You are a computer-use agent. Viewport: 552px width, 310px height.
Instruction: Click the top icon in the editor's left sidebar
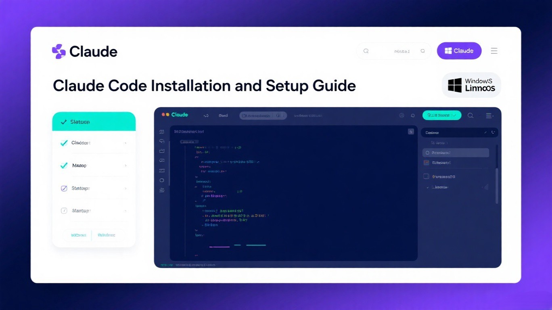pyautogui.click(x=162, y=132)
